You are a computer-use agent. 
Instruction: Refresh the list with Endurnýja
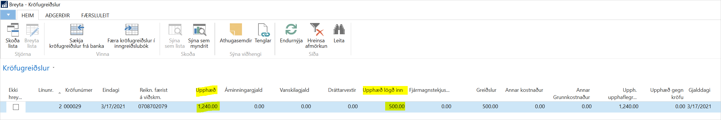(x=291, y=30)
